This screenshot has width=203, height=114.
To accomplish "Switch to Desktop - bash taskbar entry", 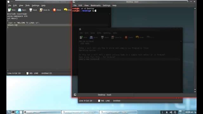I will point(42,112).
